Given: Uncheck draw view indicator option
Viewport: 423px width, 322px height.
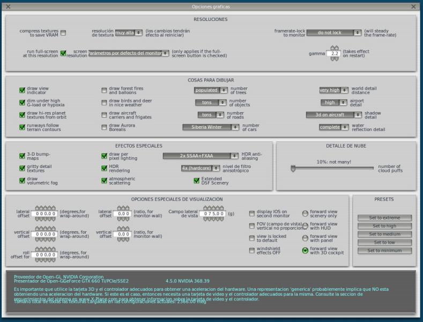Looking at the screenshot, I should [x=22, y=90].
